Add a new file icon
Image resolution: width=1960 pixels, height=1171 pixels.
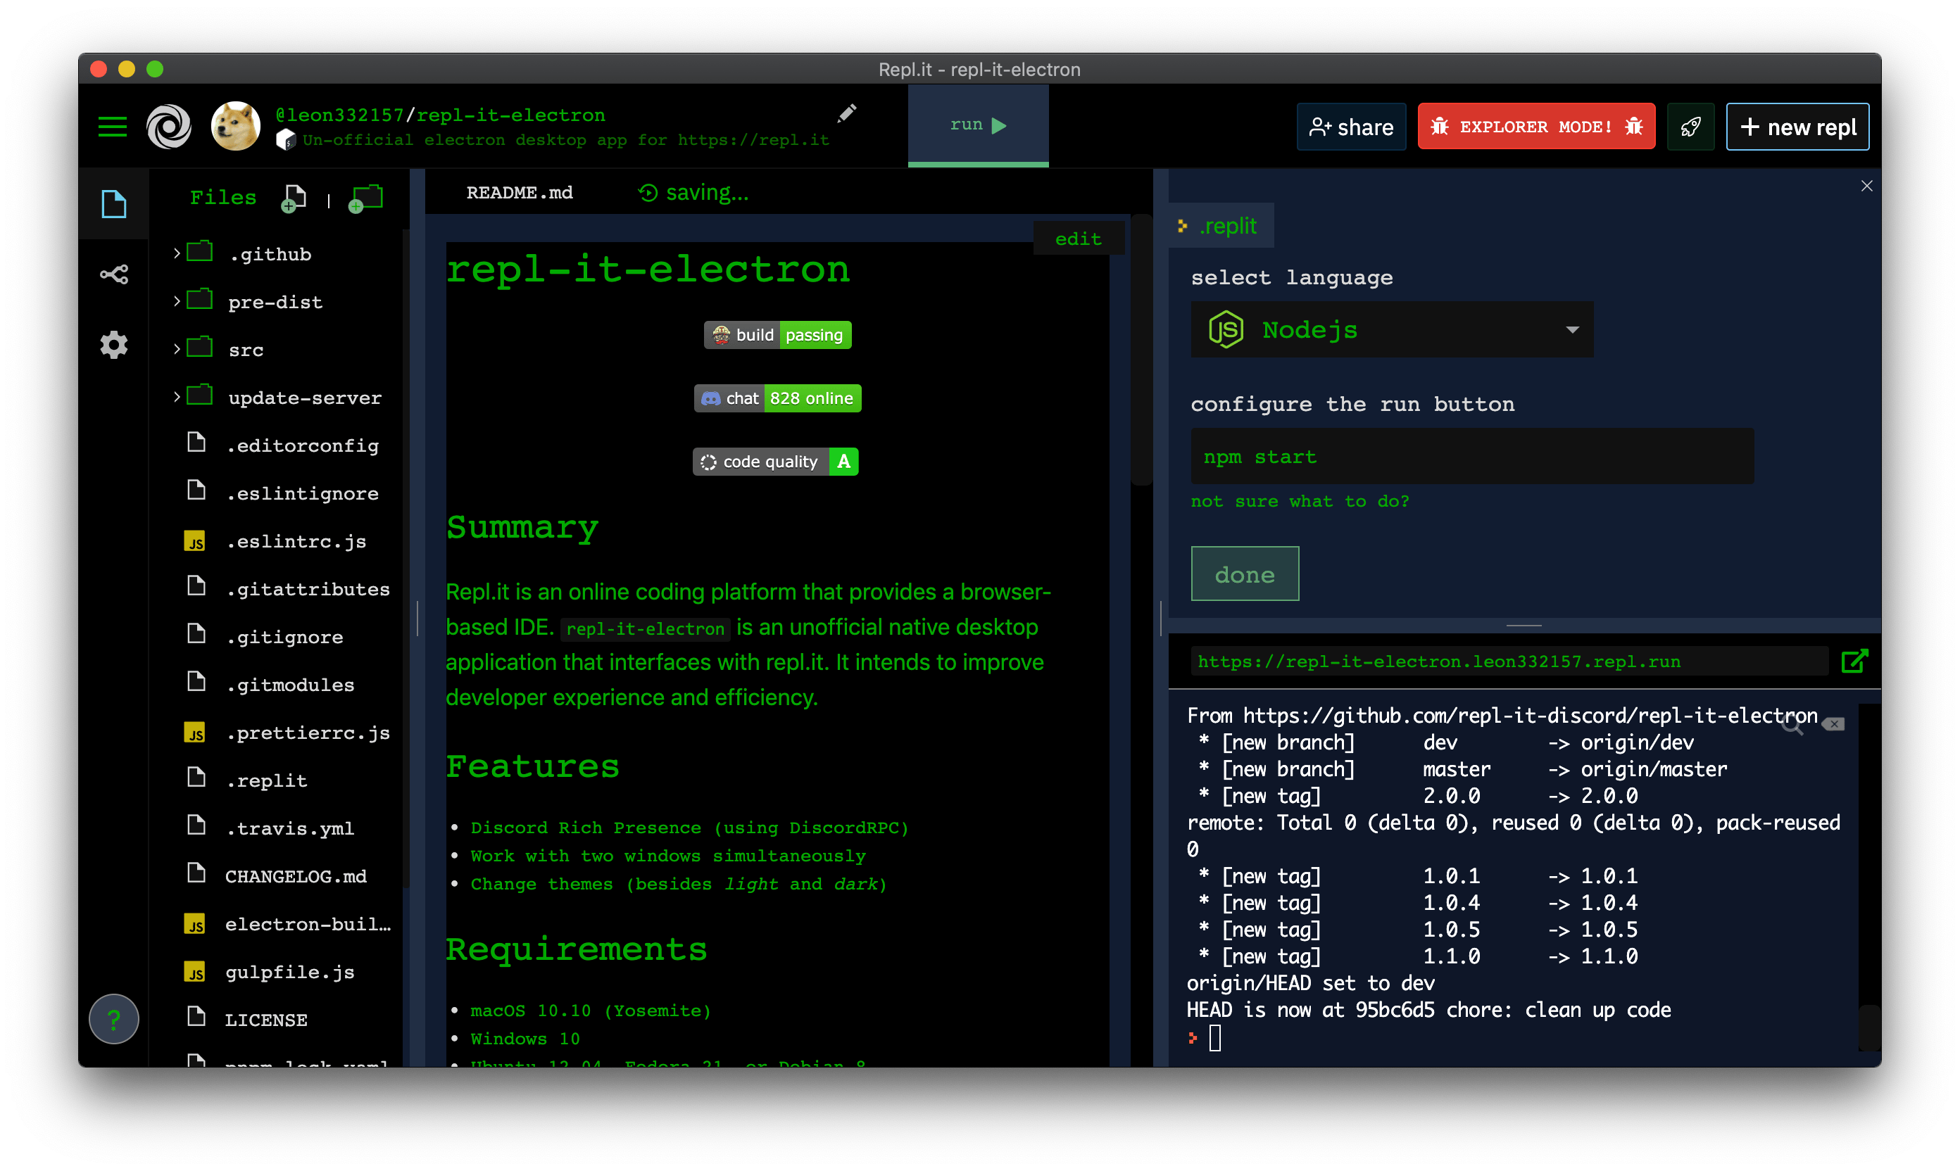(x=294, y=198)
